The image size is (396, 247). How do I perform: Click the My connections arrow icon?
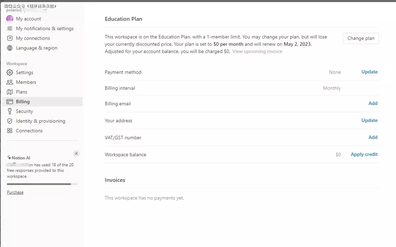pyautogui.click(x=10, y=38)
